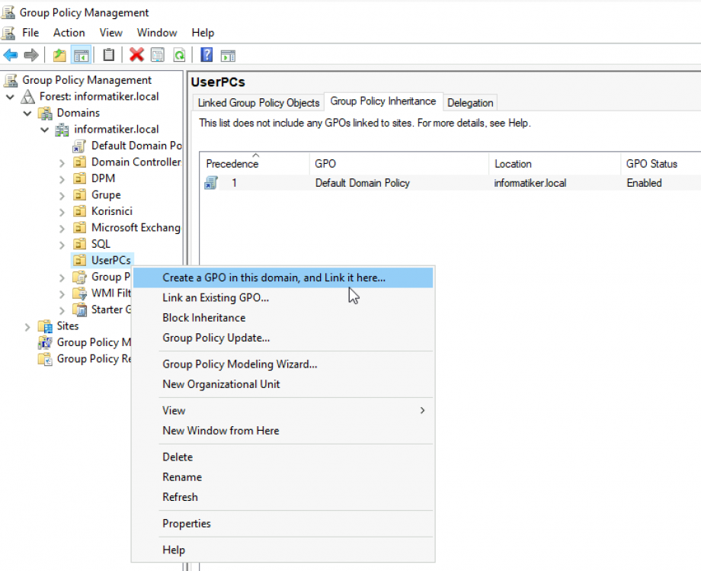Image resolution: width=701 pixels, height=571 pixels.
Task: Click the Refresh toolbar icon
Action: tap(180, 54)
